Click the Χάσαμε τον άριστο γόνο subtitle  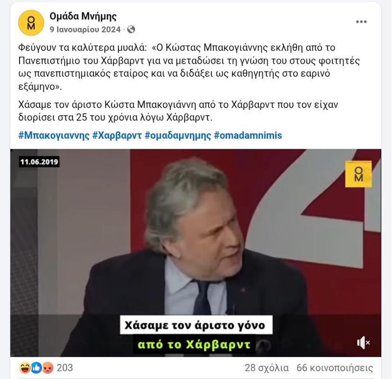tap(195, 325)
